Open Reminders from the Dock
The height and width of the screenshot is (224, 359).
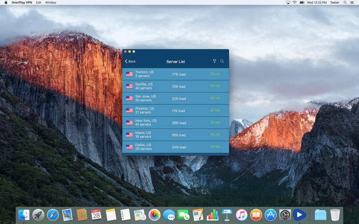[126, 215]
